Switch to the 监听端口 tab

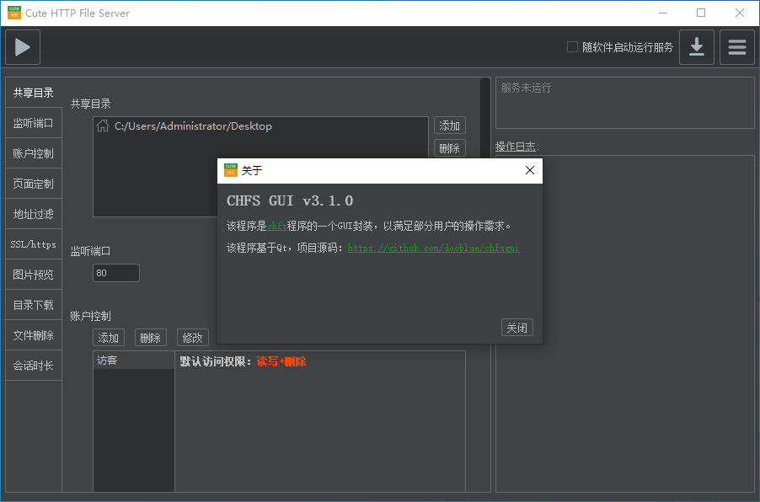point(34,123)
